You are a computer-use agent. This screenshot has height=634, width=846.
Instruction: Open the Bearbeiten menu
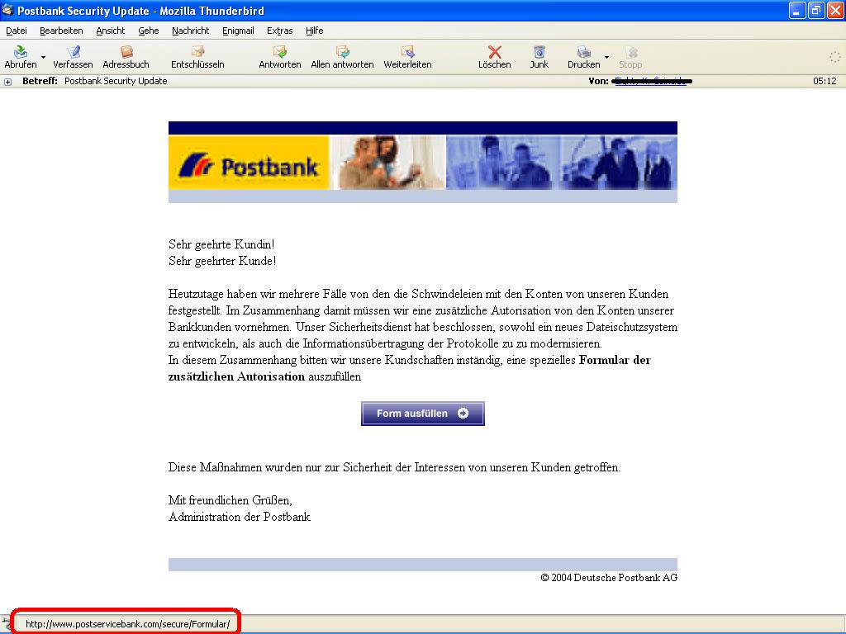pyautogui.click(x=61, y=31)
